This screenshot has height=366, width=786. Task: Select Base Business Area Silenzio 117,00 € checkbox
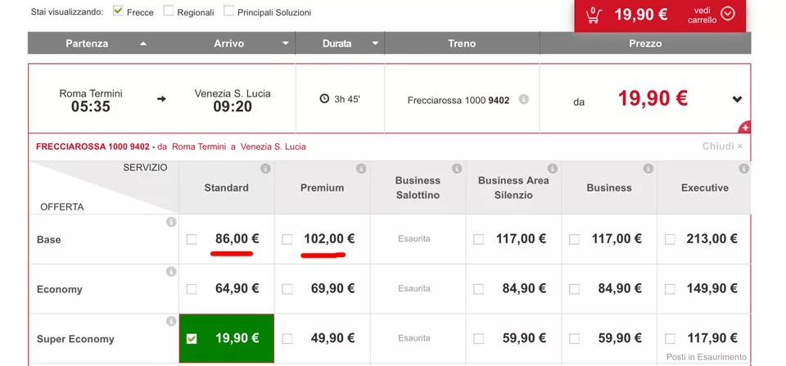coord(479,240)
